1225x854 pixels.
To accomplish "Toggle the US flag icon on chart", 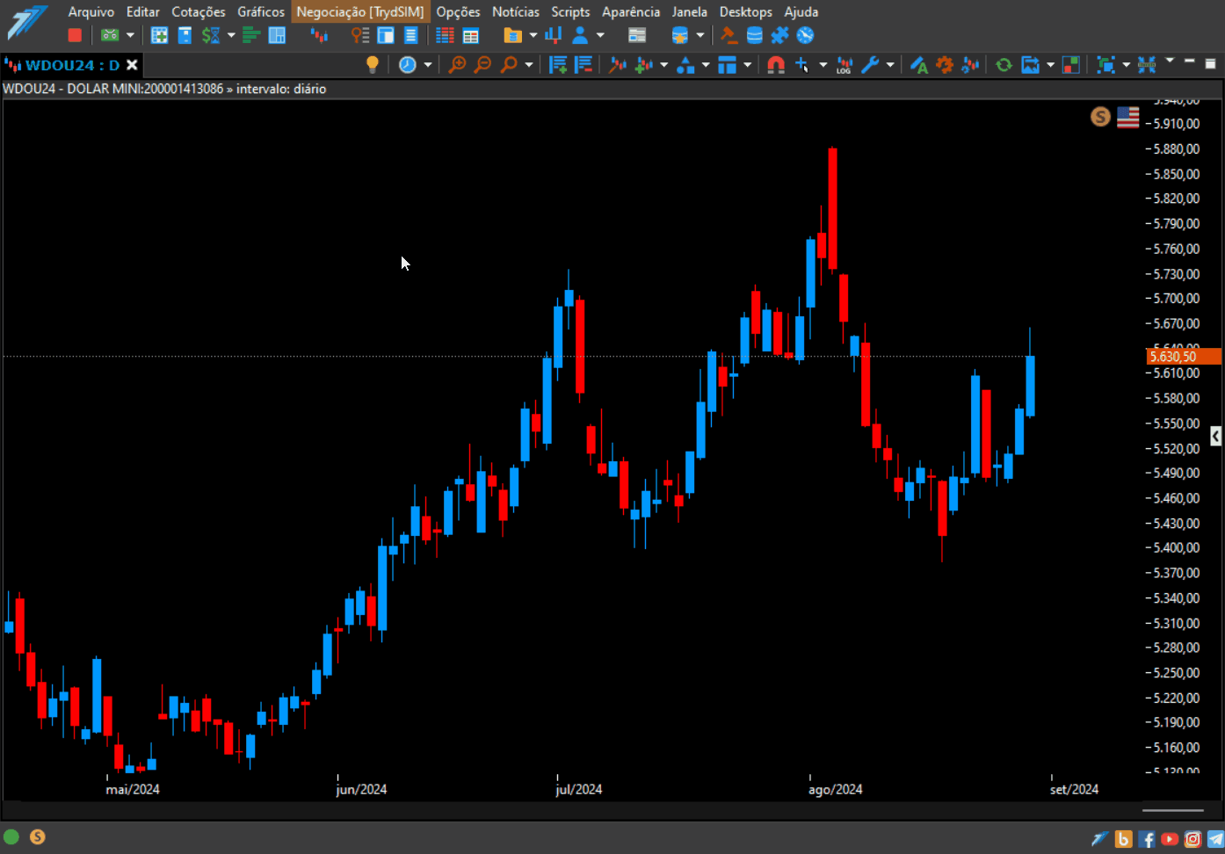I will click(x=1128, y=117).
